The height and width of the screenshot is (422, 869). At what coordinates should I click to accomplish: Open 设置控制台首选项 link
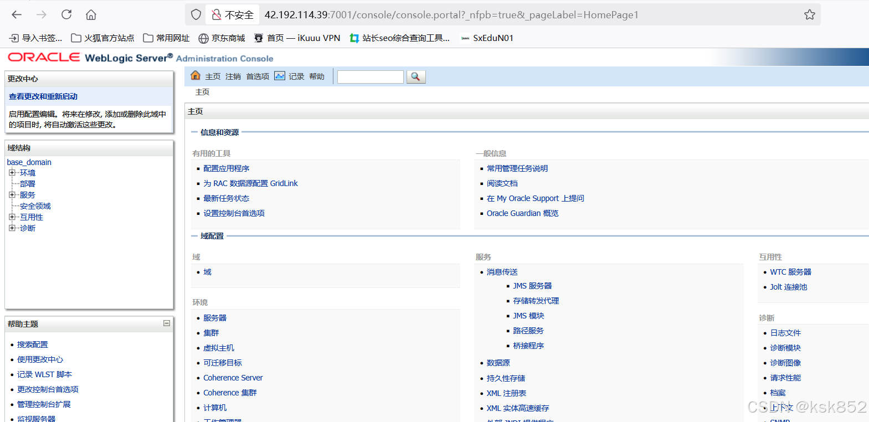coord(234,213)
